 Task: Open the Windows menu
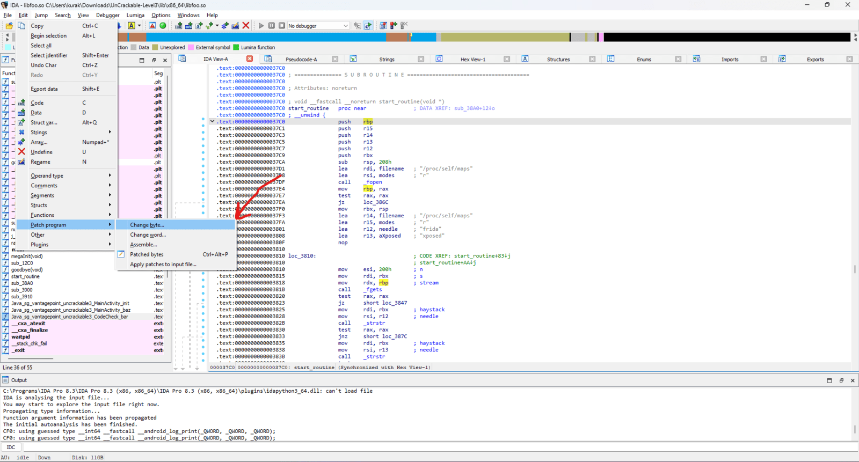tap(188, 15)
